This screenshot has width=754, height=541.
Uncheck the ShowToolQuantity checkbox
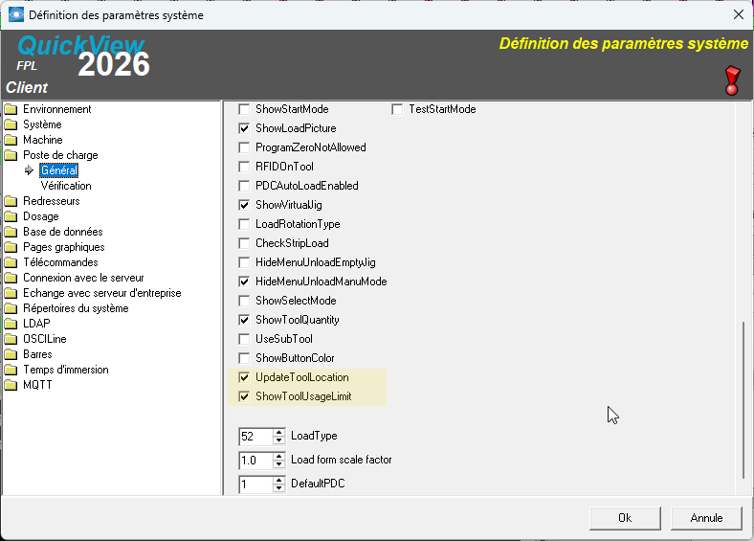pyautogui.click(x=244, y=320)
